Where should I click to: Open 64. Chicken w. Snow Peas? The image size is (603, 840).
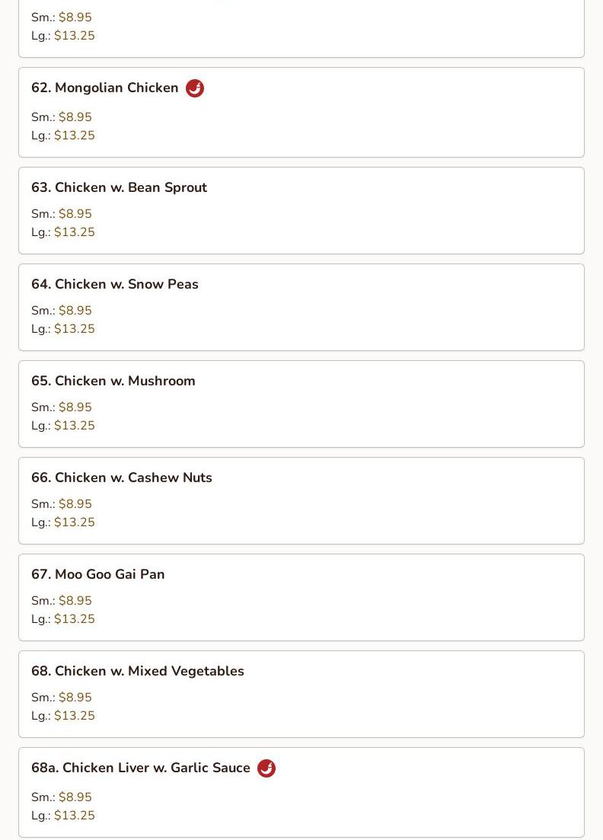pos(114,284)
